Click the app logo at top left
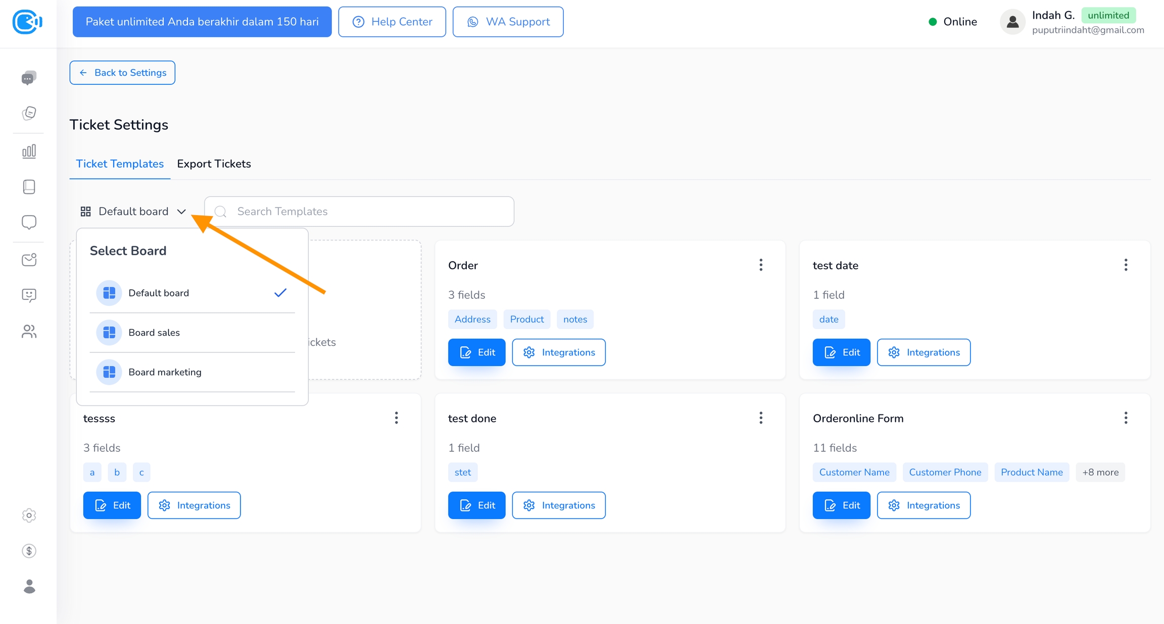This screenshot has height=624, width=1164. pos(27,22)
